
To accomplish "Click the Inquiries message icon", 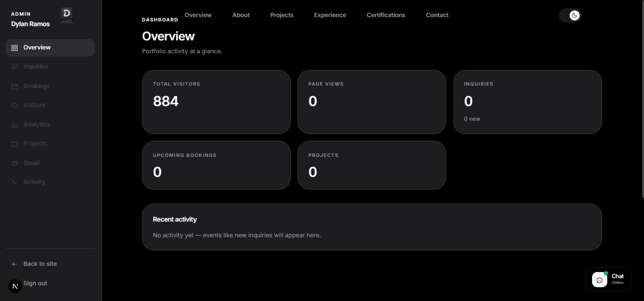I will 14,67.
